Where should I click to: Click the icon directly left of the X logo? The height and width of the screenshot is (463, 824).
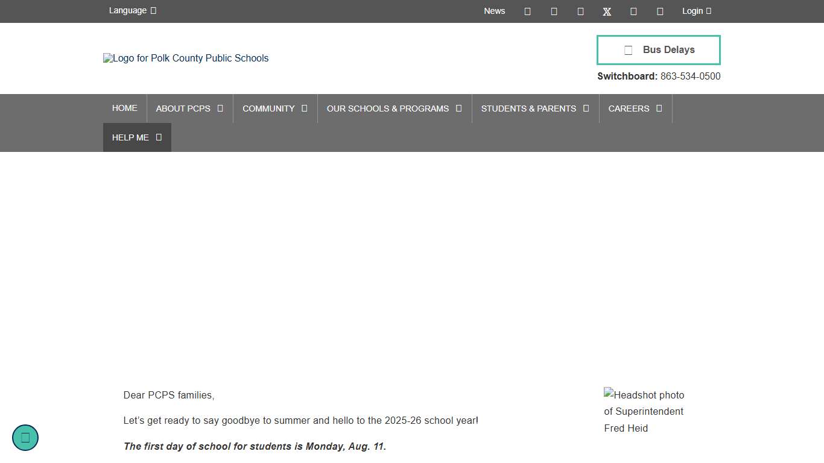tap(580, 11)
